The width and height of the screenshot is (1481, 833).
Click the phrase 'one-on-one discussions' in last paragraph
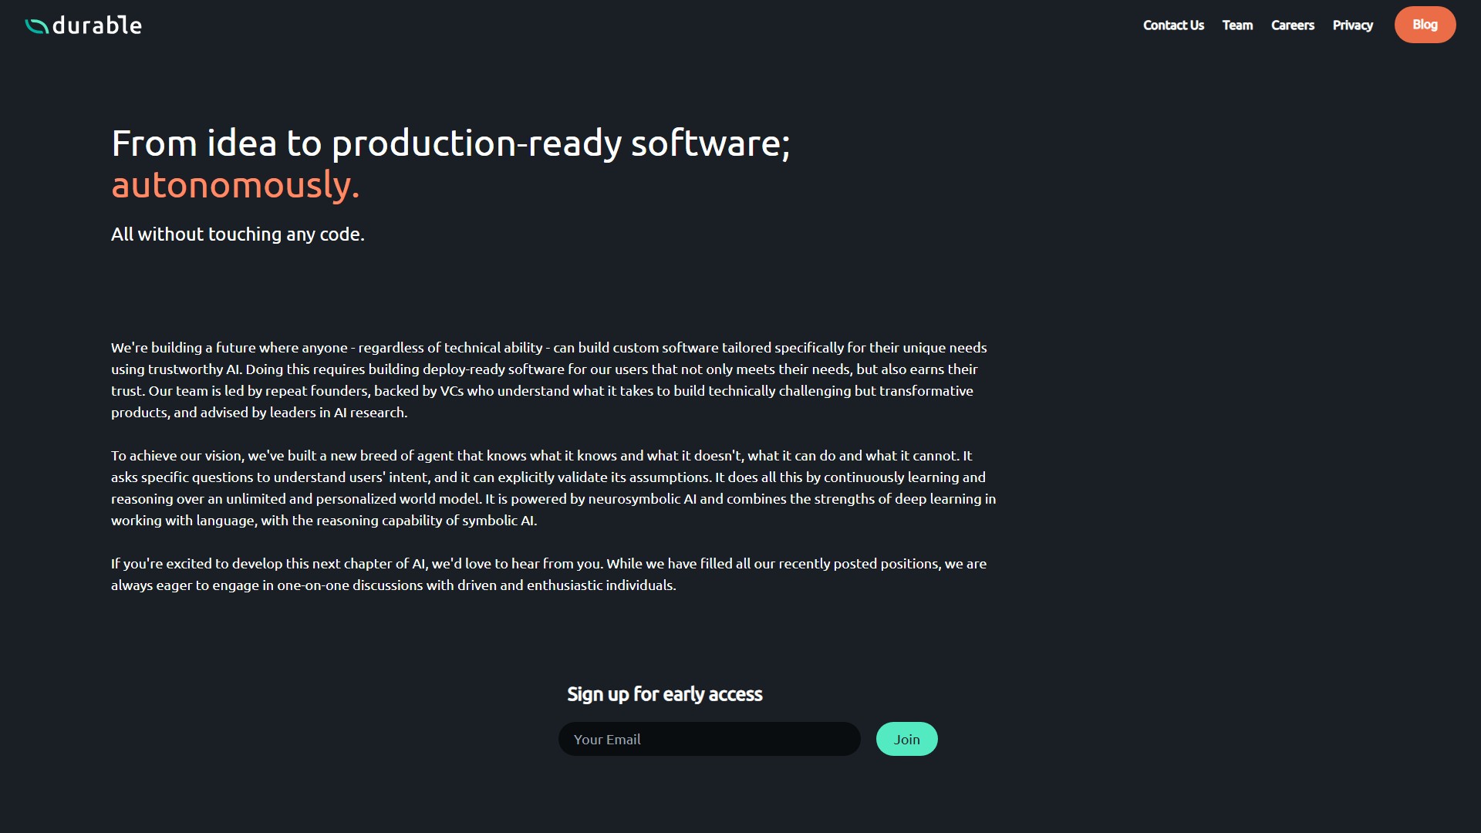click(x=349, y=585)
